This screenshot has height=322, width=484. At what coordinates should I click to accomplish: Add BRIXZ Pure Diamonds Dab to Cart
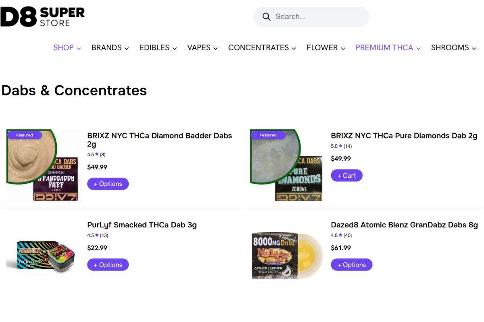[346, 175]
